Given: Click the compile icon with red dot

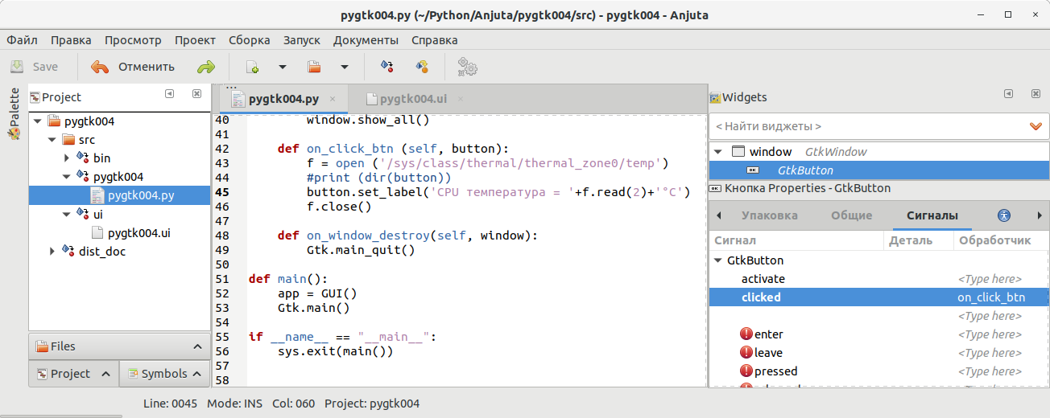Looking at the screenshot, I should 387,67.
